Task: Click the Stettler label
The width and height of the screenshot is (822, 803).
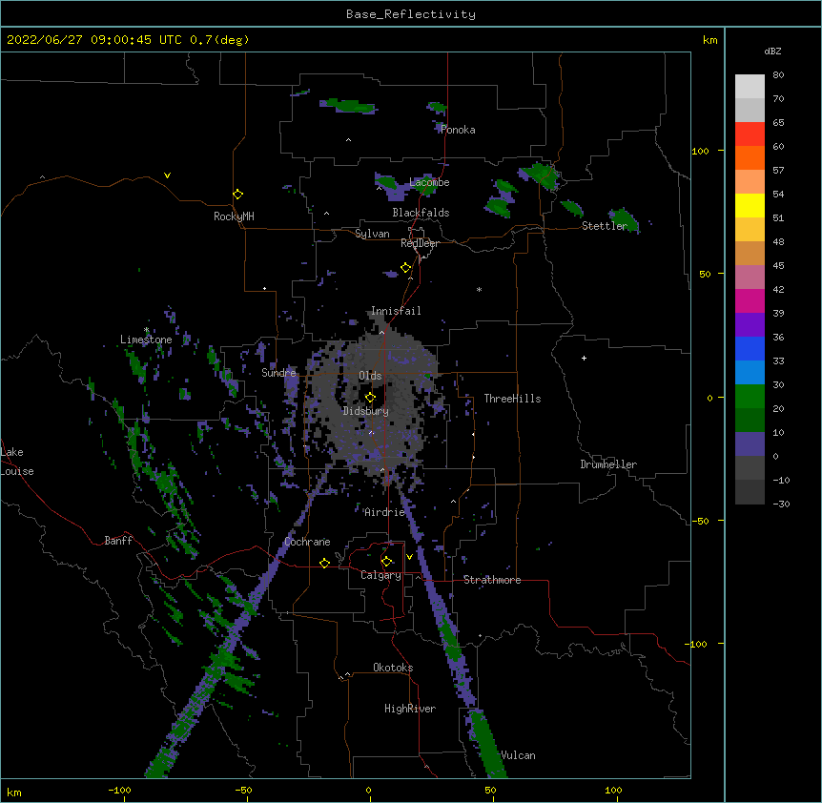Action: pos(605,226)
